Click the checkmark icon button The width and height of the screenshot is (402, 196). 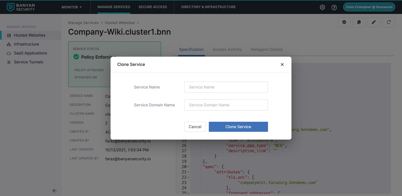pyautogui.click(x=344, y=22)
